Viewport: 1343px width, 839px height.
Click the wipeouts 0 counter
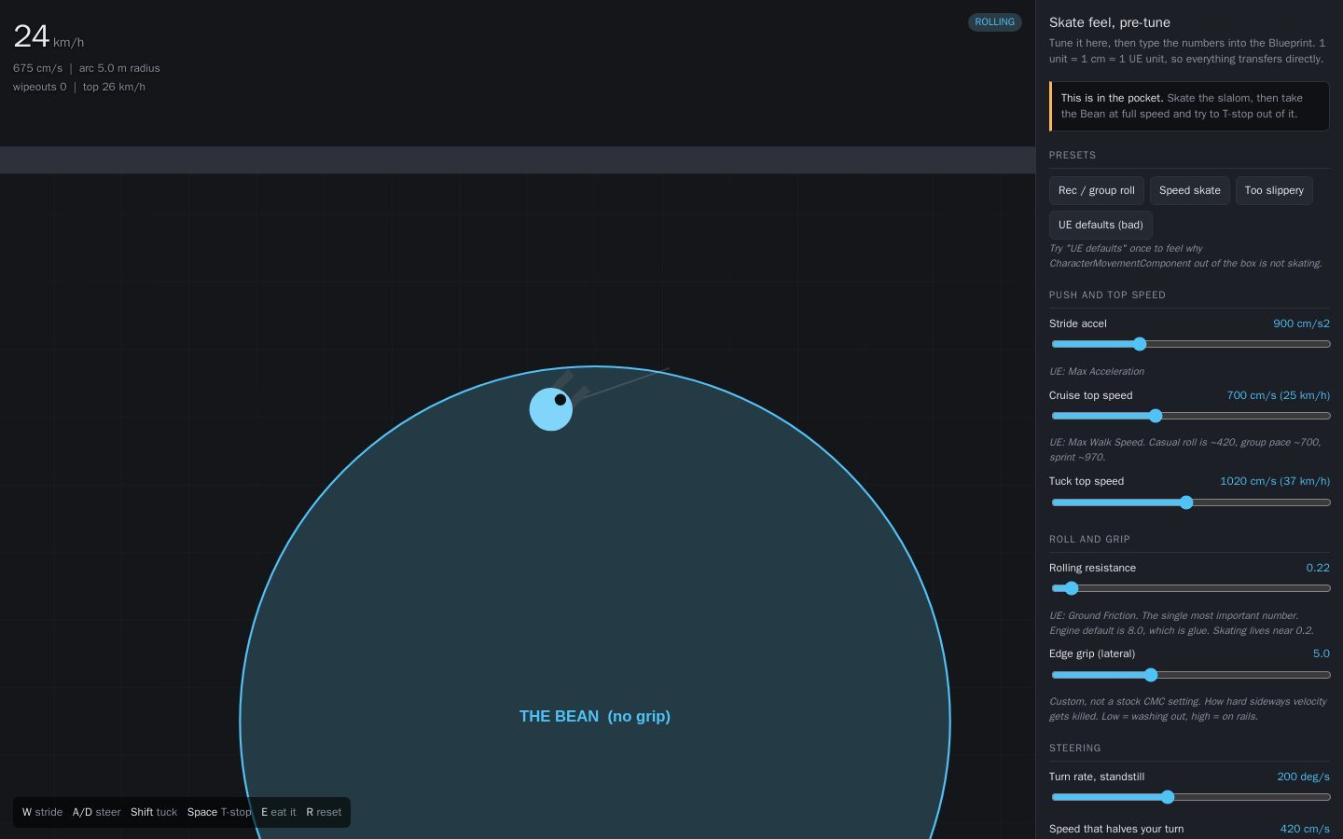pyautogui.click(x=39, y=87)
